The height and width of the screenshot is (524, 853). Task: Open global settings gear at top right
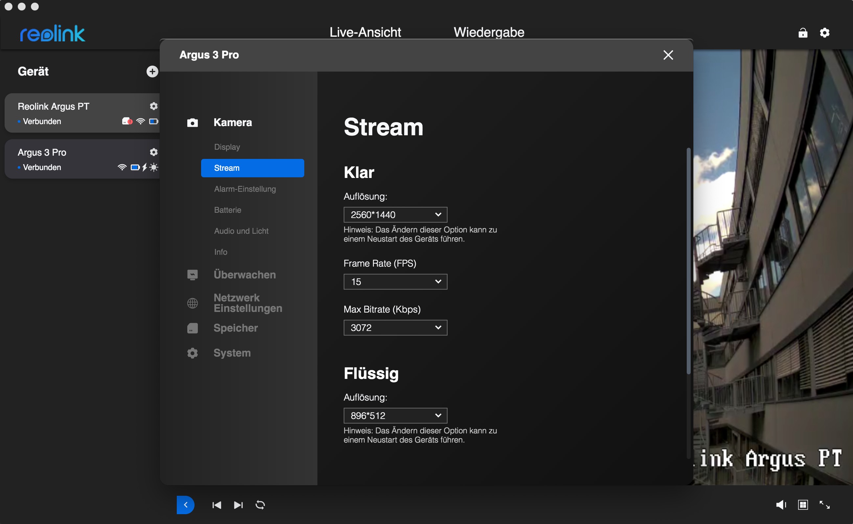824,33
